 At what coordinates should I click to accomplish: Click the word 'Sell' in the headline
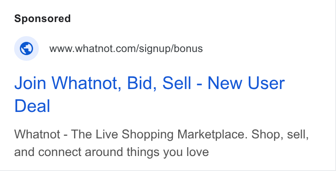click(176, 83)
